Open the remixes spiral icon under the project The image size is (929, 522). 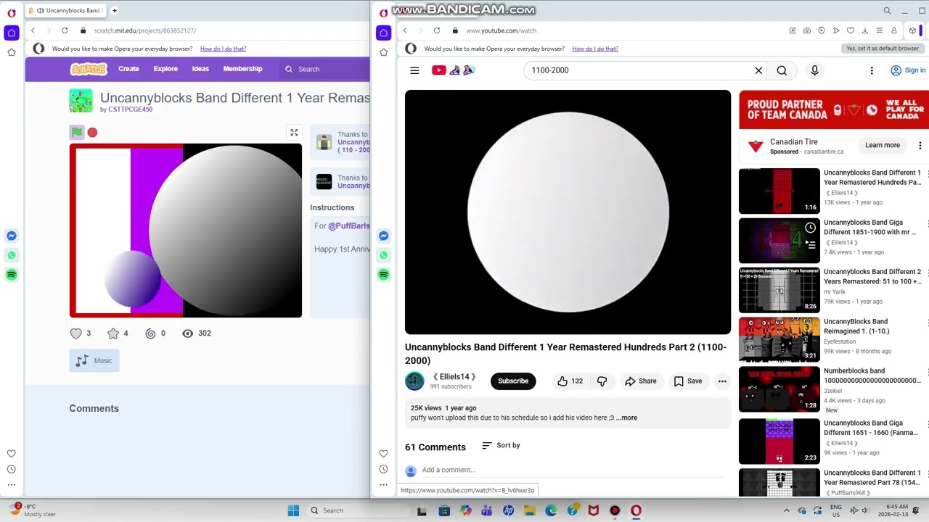150,333
